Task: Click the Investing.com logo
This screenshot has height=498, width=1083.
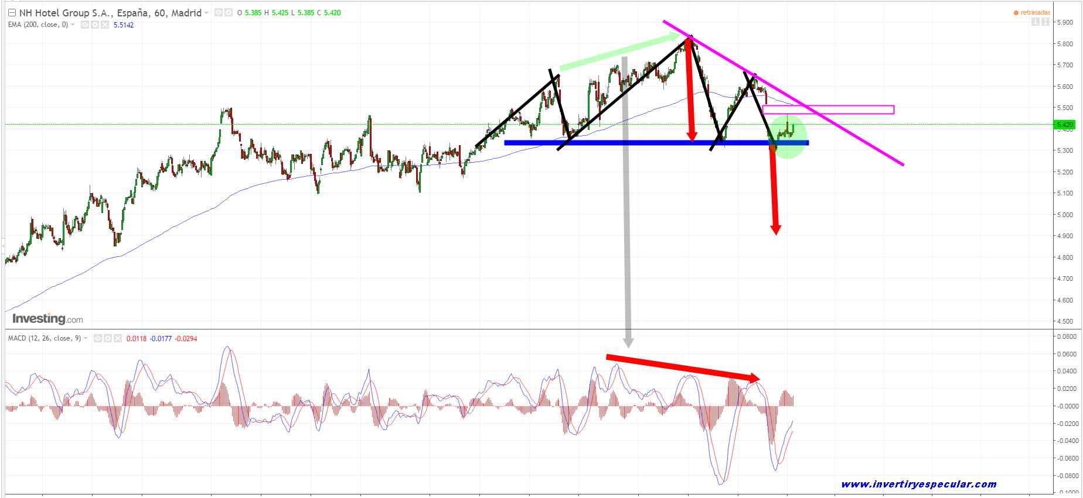Action: (47, 319)
